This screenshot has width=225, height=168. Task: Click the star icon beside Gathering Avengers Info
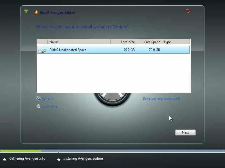[4, 160]
